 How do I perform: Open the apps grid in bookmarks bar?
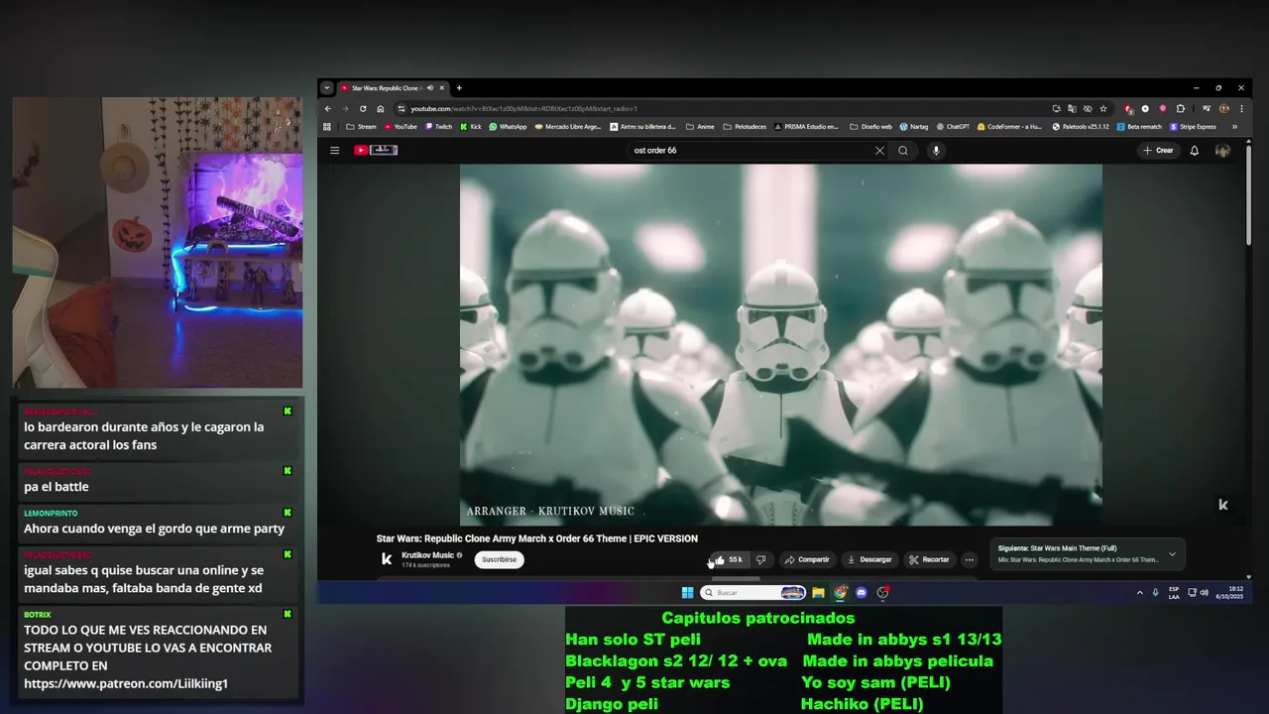tap(327, 127)
